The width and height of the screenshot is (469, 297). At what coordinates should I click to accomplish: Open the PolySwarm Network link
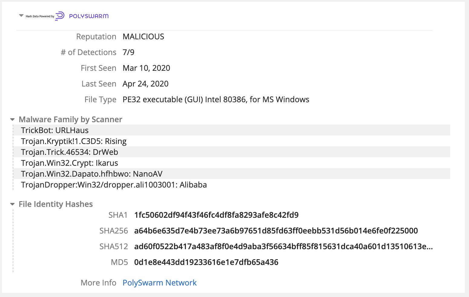pyautogui.click(x=159, y=283)
